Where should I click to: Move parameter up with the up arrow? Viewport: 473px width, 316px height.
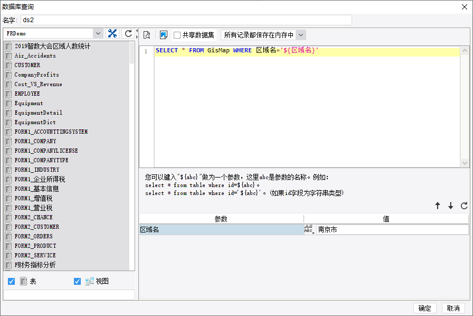(x=438, y=206)
